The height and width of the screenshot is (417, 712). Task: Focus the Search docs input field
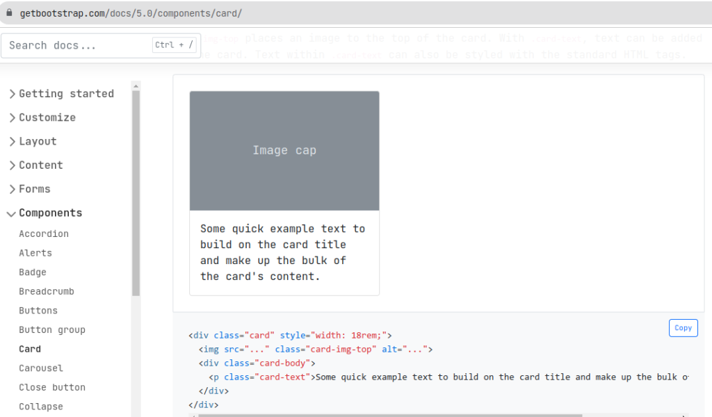[76, 46]
